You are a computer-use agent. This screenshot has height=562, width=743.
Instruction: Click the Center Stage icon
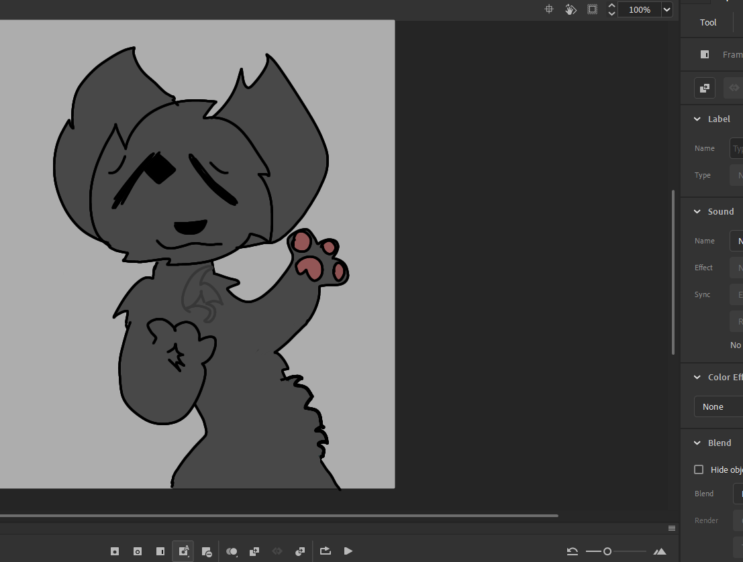tap(549, 9)
